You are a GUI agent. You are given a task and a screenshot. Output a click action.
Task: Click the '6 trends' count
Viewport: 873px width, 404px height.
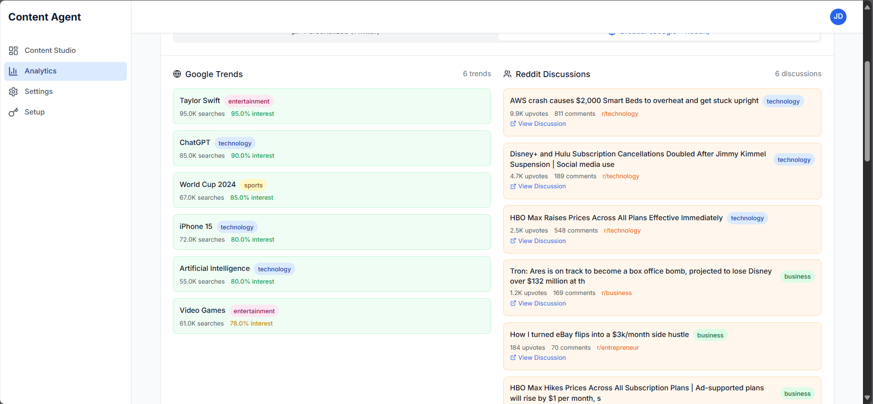(x=477, y=74)
